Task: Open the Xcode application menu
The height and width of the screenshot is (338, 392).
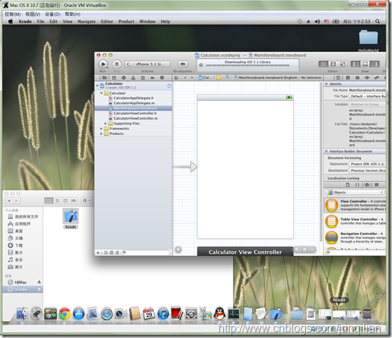Action: coord(25,22)
